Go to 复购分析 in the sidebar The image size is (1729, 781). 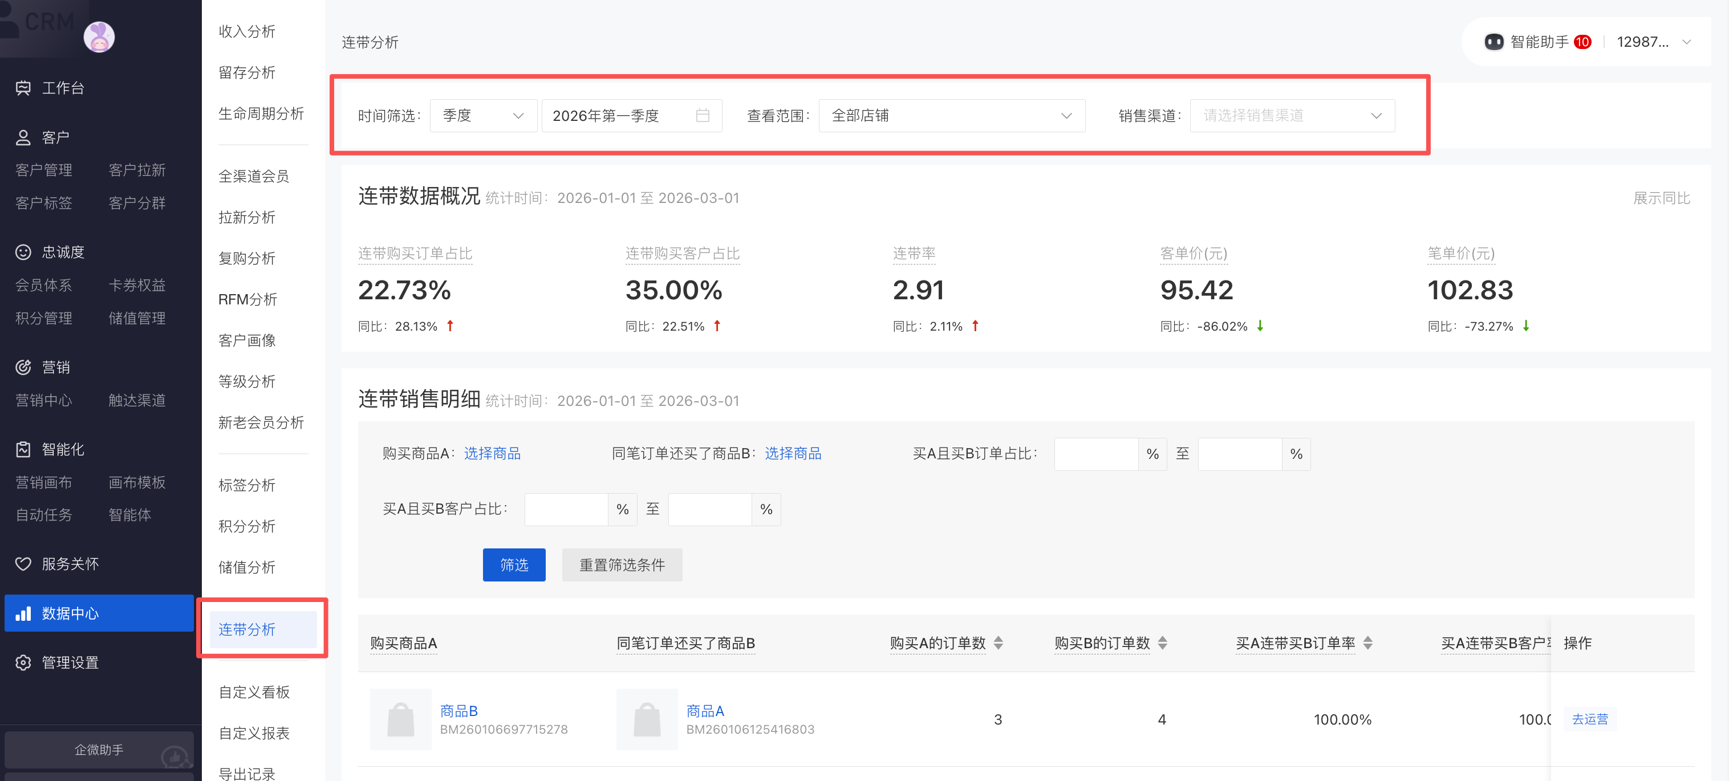(247, 258)
